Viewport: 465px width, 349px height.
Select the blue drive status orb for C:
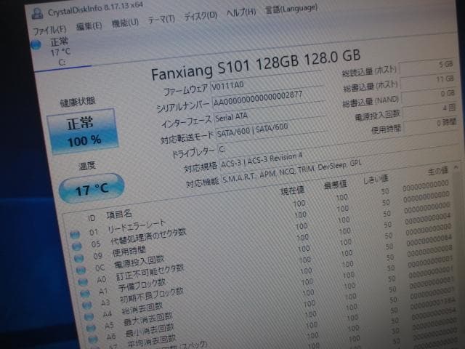click(36, 45)
